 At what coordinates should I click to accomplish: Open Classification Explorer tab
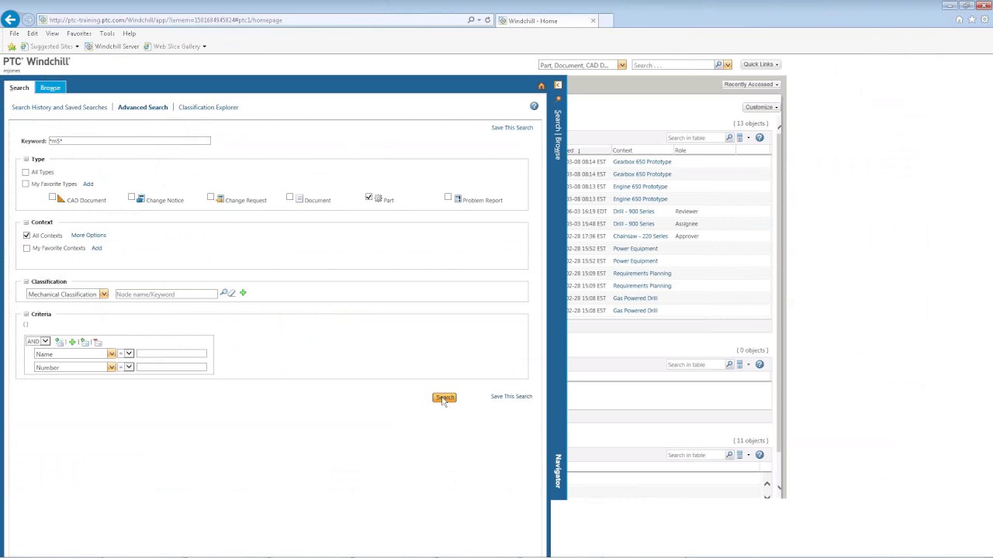208,107
